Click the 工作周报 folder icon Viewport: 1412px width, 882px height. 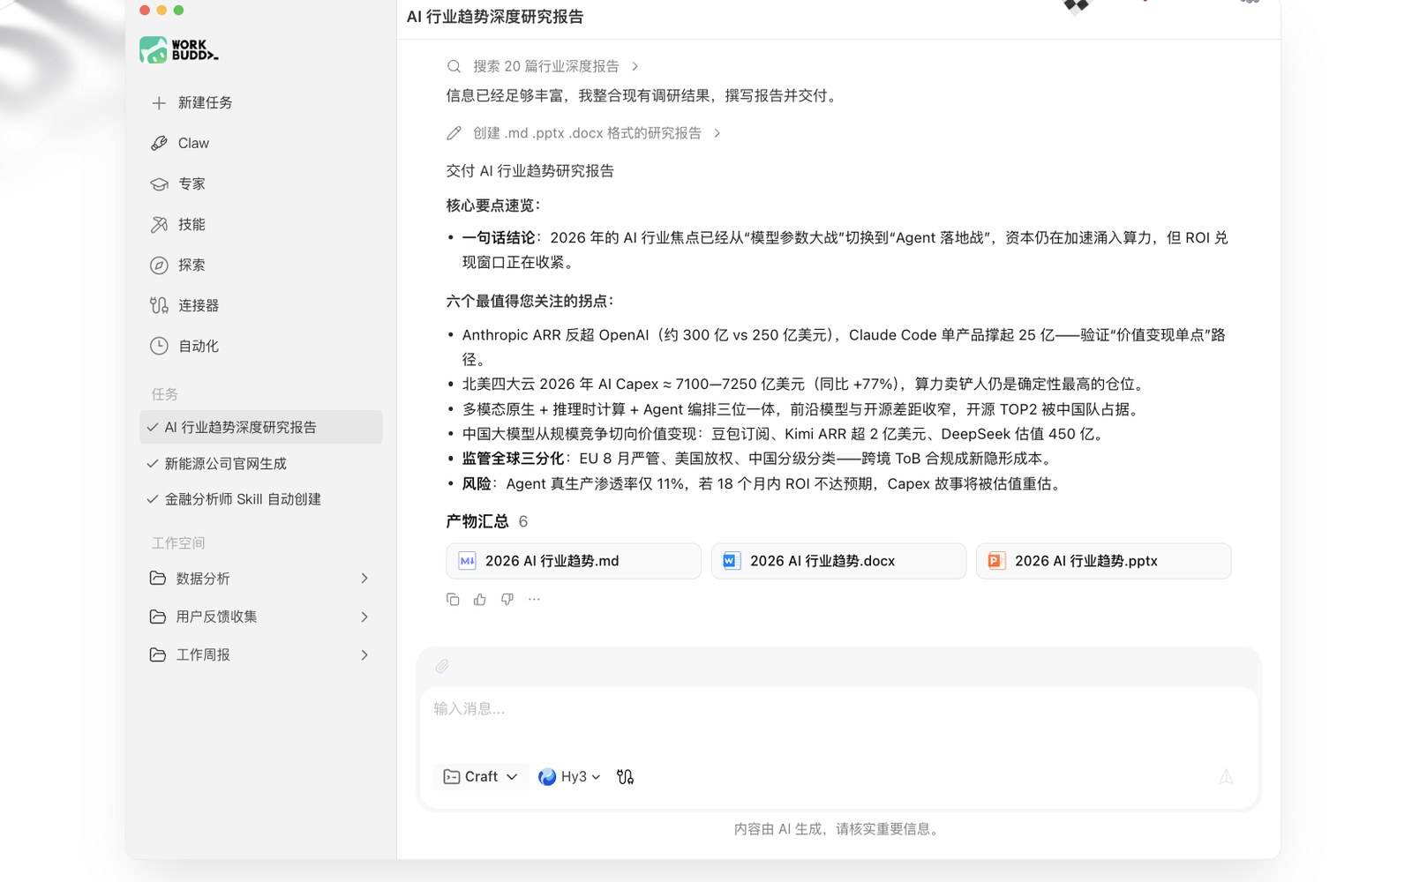(158, 654)
